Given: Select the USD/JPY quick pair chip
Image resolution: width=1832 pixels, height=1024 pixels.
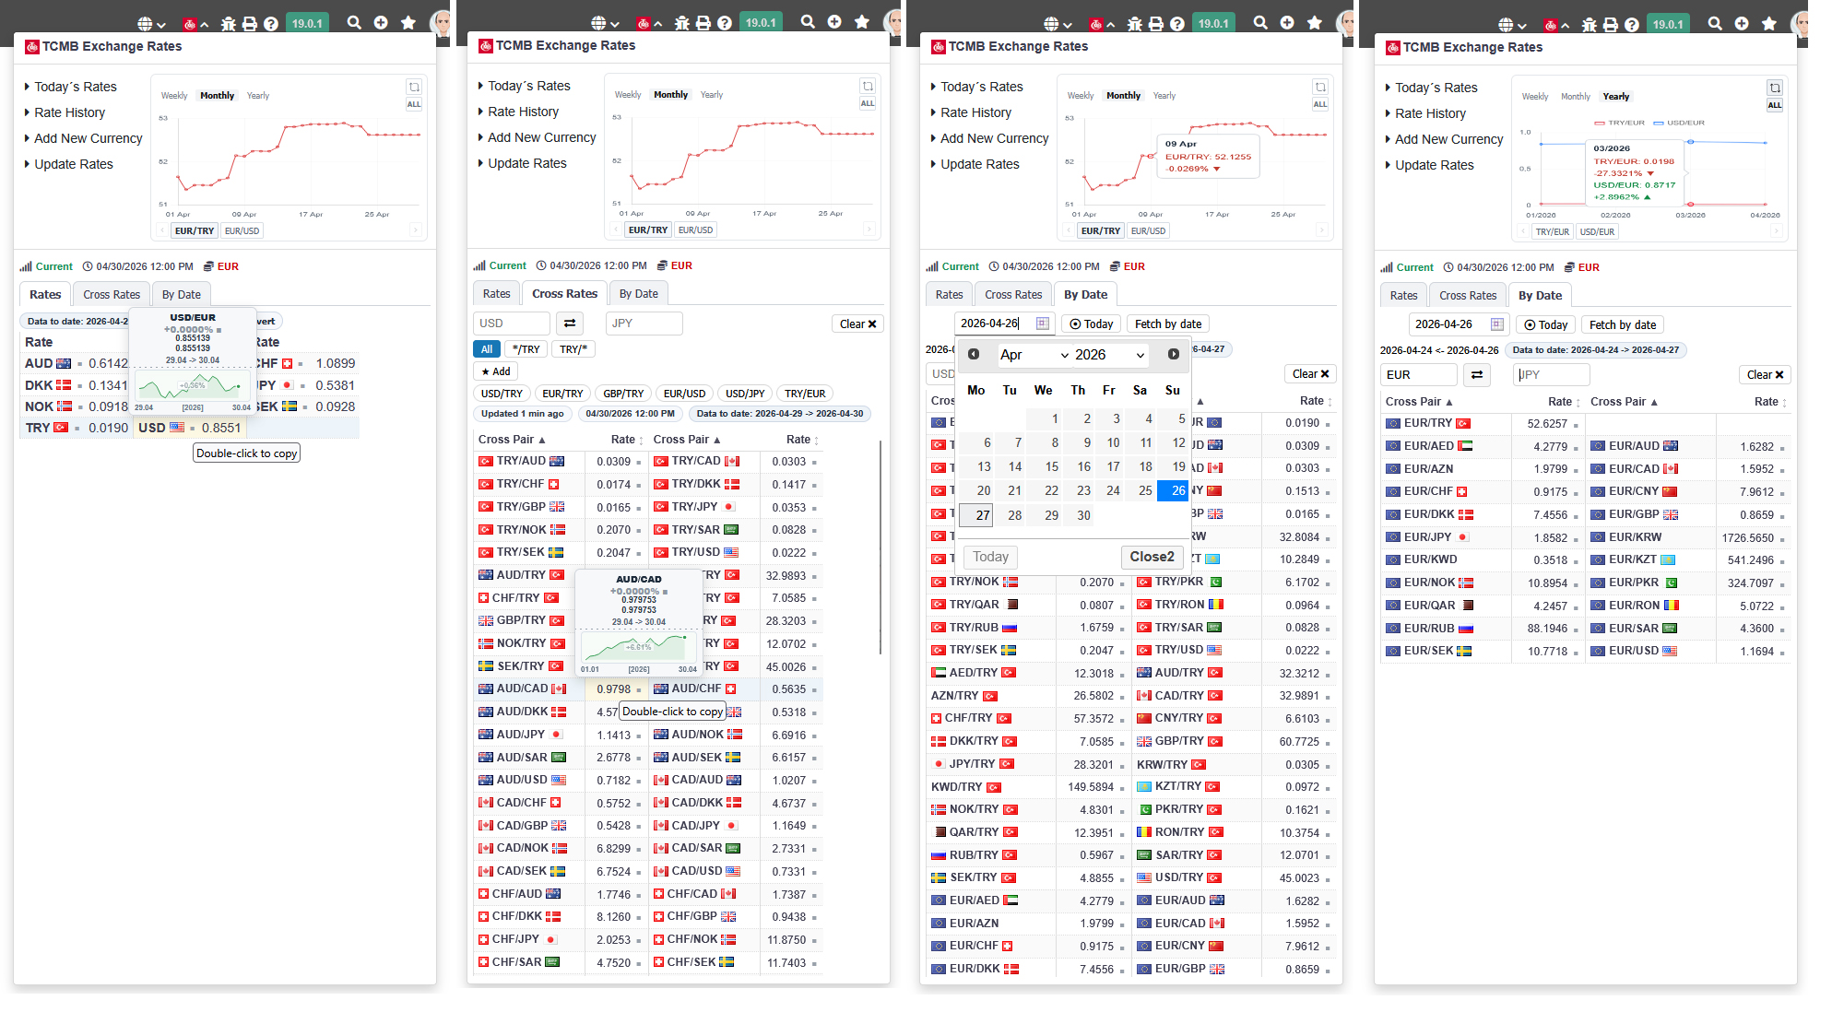Looking at the screenshot, I should click(x=745, y=394).
